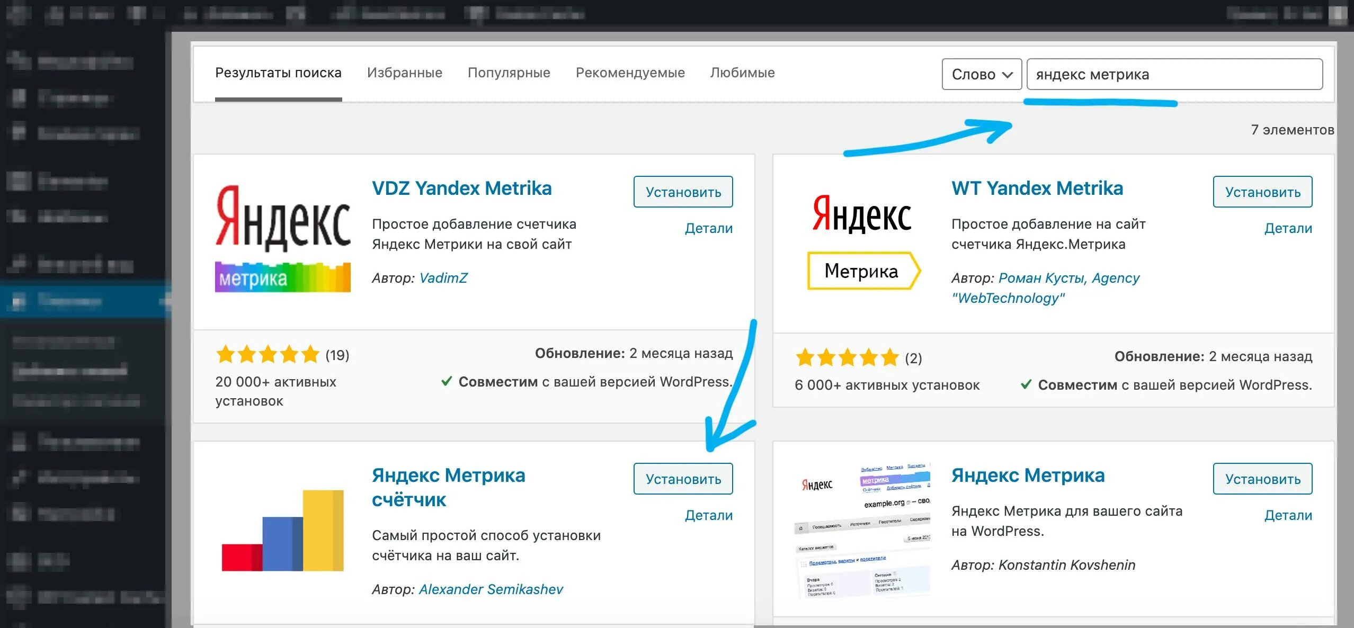Click the VDZ Yandex Metrika logo thumbnail

click(283, 238)
